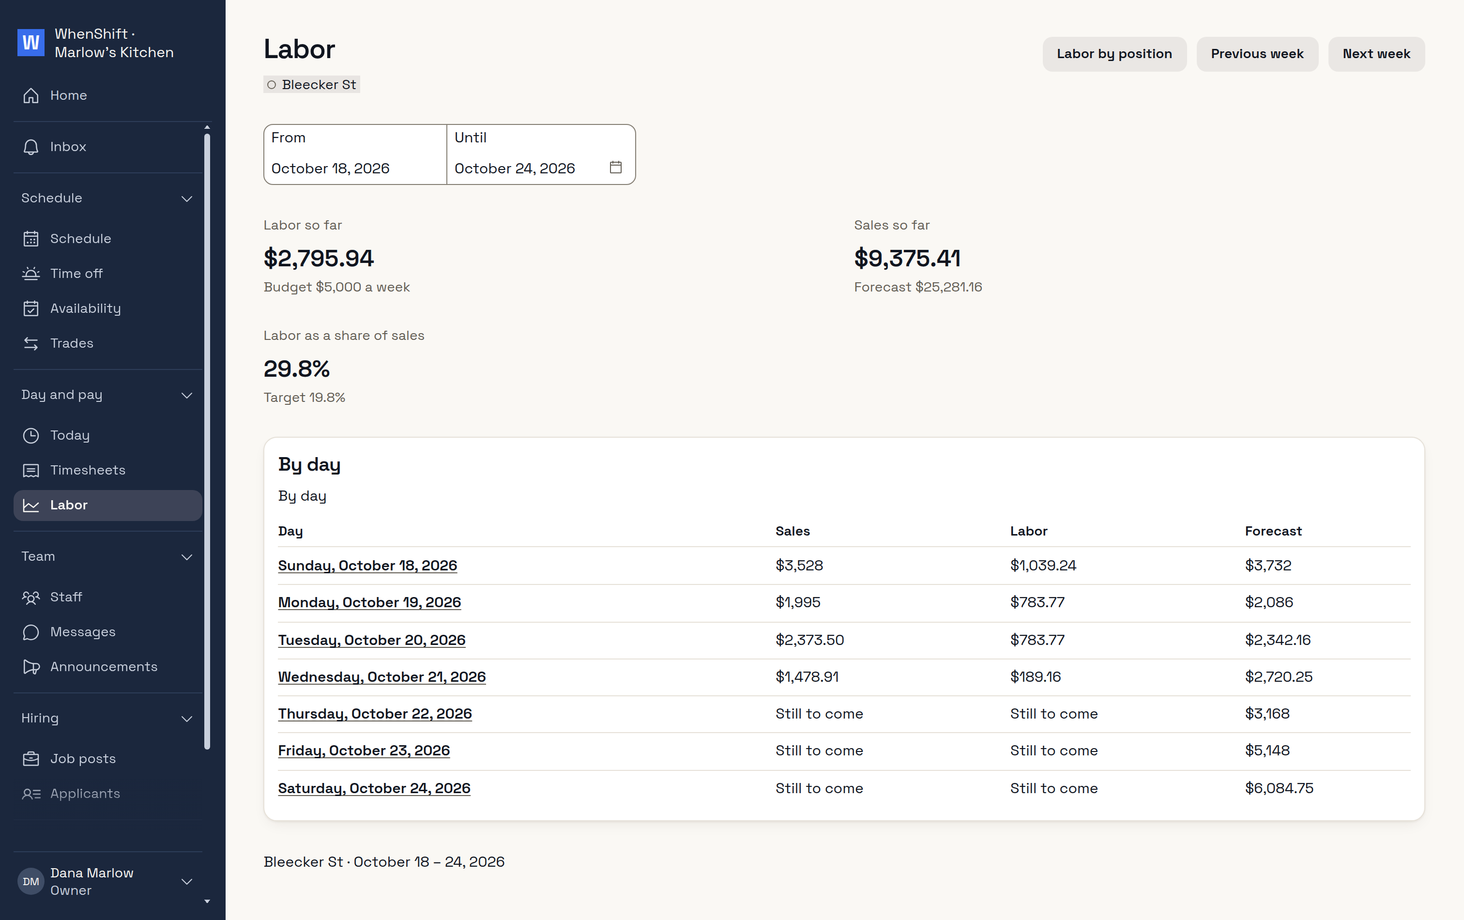Open Monday, October 19, 2026 link
Viewport: 1464px width, 920px height.
click(370, 602)
